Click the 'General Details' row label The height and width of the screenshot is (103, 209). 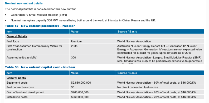pyautogui.click(x=17, y=36)
